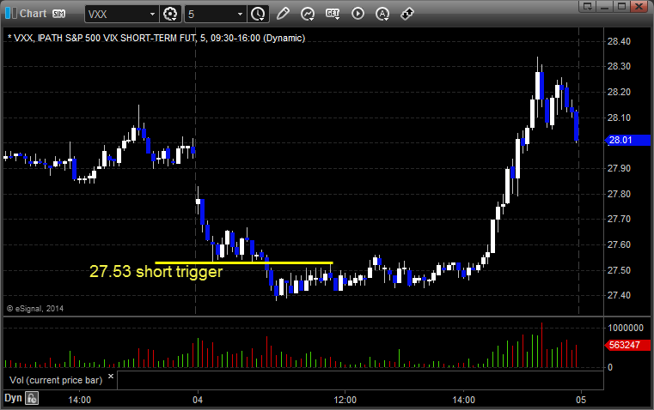
Task: Open the circled A toolbar menu
Action: click(x=382, y=14)
